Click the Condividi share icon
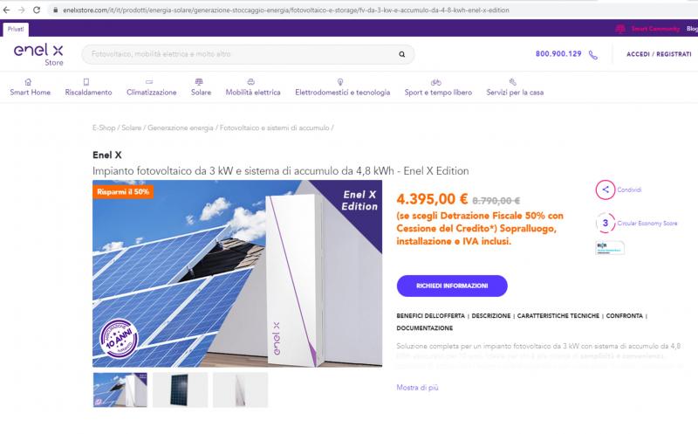The image size is (698, 434). [x=604, y=189]
